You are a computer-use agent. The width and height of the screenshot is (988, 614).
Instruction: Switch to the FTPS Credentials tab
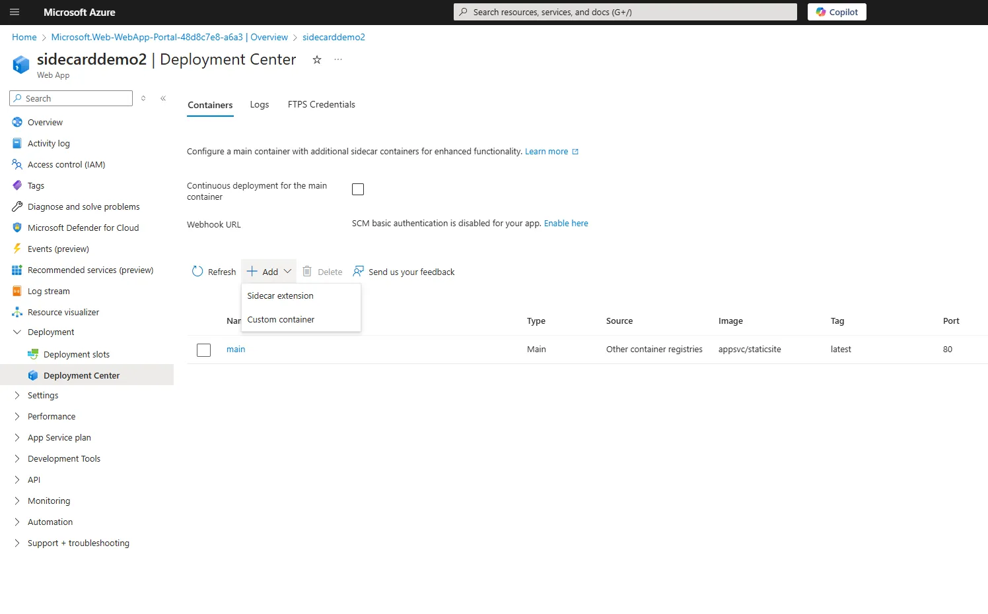click(322, 104)
